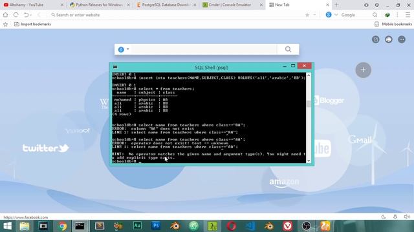Reload the current browser page
This screenshot has width=414, height=232.
tap(16, 15)
